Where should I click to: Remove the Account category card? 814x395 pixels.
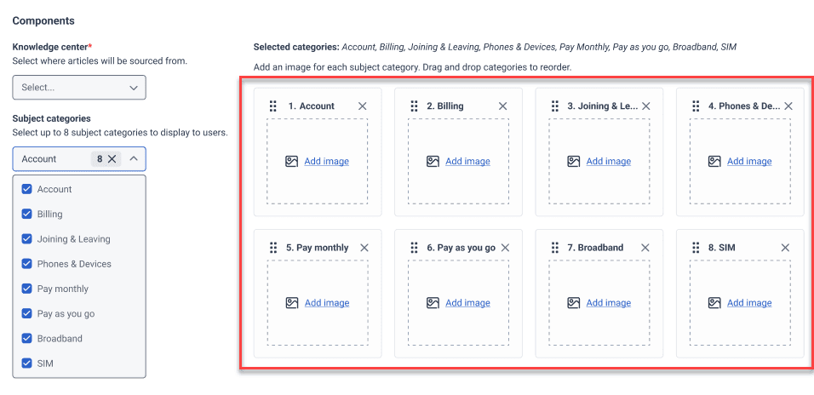click(x=363, y=106)
